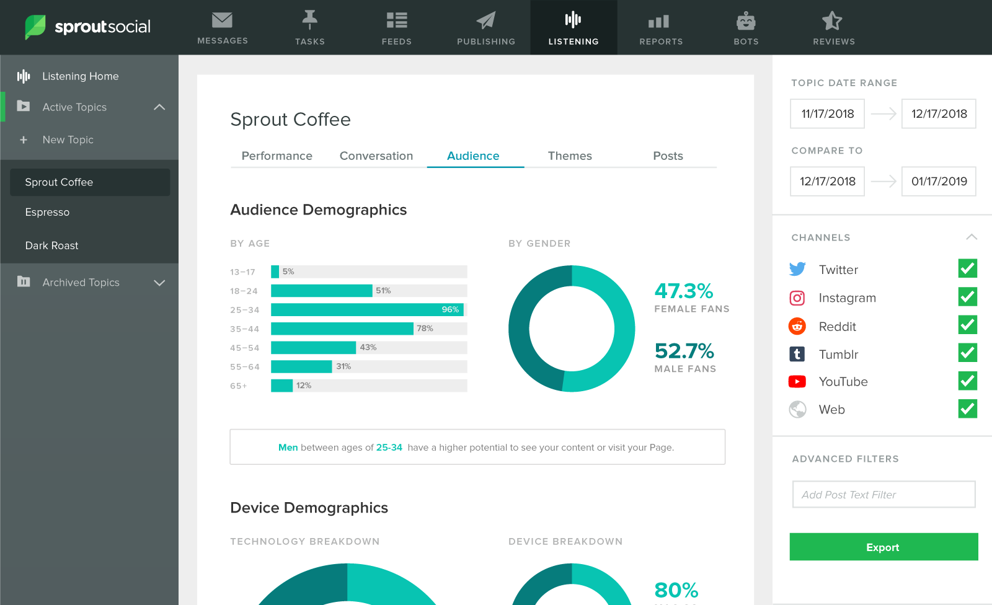Open the Reviews star icon
992x605 pixels.
pyautogui.click(x=832, y=20)
